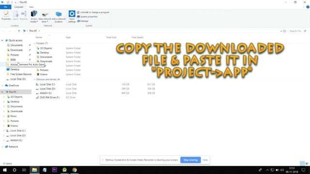Click Manage in System group

(x=83, y=21)
